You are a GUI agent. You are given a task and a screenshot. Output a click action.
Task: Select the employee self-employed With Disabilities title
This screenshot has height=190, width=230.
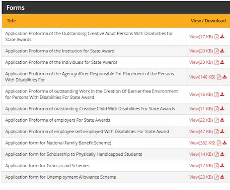pyautogui.click(x=87, y=132)
